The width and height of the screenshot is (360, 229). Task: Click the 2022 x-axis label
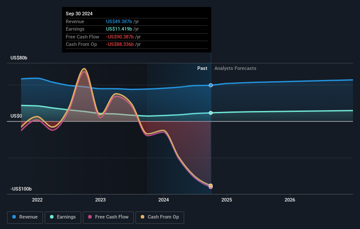pyautogui.click(x=37, y=200)
